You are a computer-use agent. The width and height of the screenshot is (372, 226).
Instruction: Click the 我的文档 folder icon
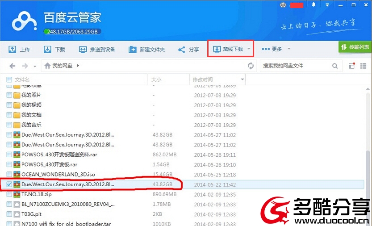click(x=17, y=115)
